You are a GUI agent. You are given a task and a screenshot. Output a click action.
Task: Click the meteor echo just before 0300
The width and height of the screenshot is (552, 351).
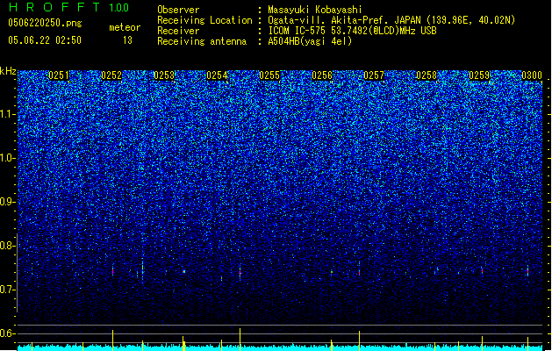pos(527,270)
